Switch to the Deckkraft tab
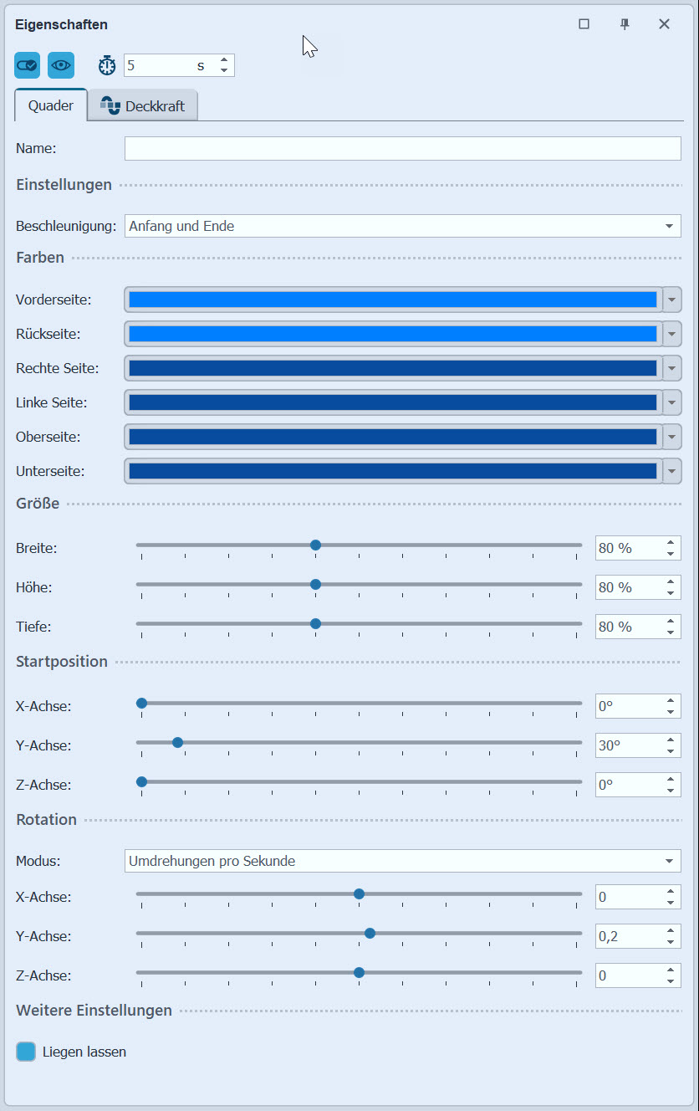 [143, 106]
